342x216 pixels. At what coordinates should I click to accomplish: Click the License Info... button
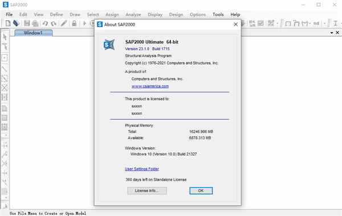147,190
